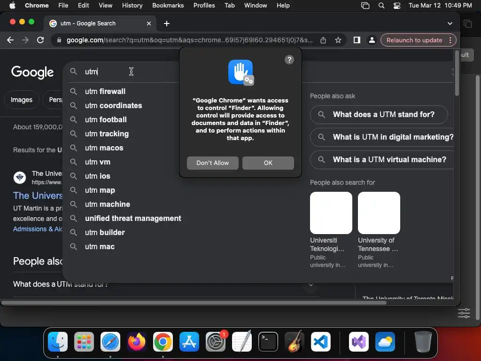Click 'What is UTM in digital marketing?' chip
Viewport: 481px width, 361px height.
point(382,137)
